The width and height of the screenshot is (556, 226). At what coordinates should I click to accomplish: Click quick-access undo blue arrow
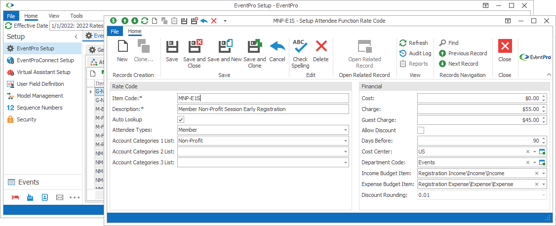point(204,21)
